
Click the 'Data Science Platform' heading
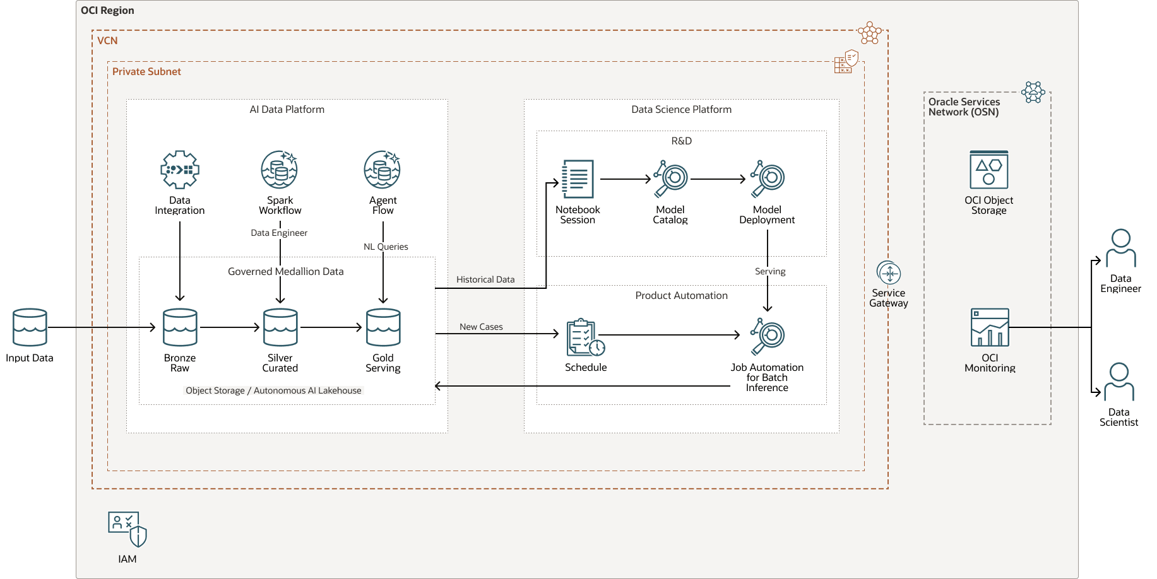682,109
